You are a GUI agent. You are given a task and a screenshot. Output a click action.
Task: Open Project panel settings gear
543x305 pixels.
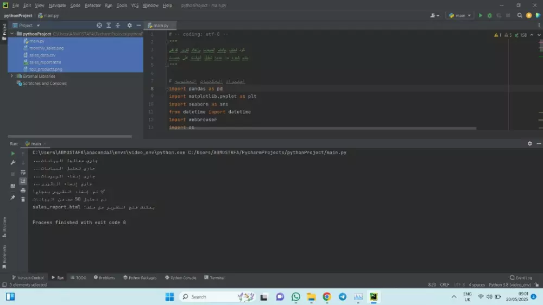(x=130, y=26)
